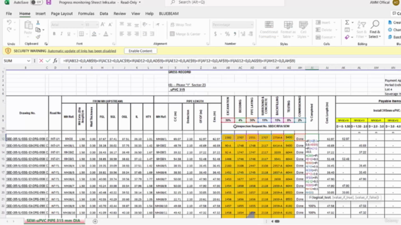The image size is (401, 225).
Task: Click the Sort & Filter icon
Action: tap(362, 29)
